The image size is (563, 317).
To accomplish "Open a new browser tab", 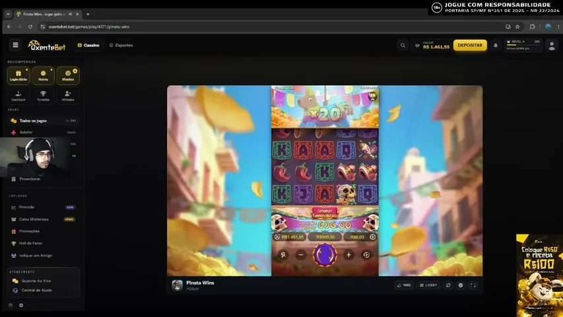I will [88, 14].
